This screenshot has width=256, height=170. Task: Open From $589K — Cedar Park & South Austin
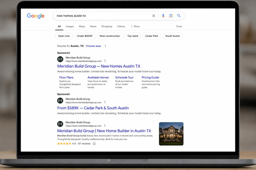tap(93, 108)
